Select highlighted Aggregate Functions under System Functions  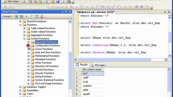46,42
